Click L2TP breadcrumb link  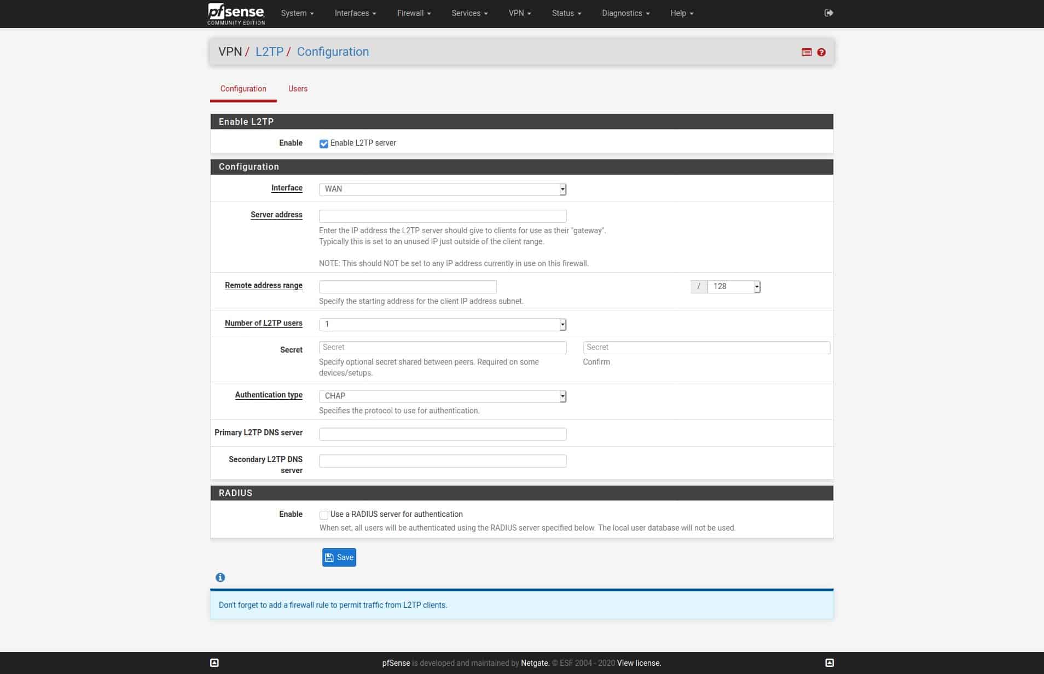point(269,51)
